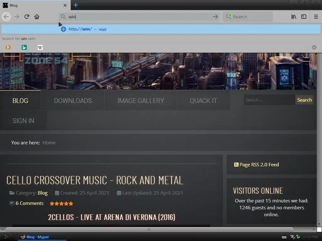The height and width of the screenshot is (241, 322).
Task: Click the VISITORS ONLINE heading
Action: (x=258, y=191)
